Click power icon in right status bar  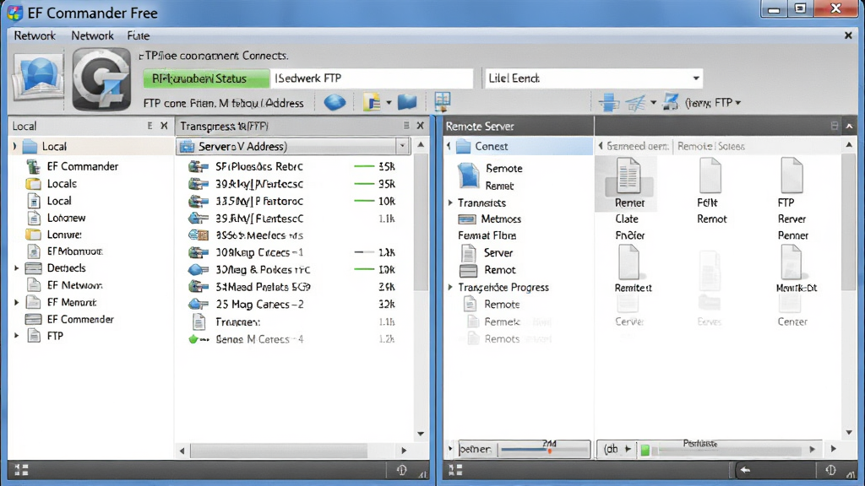coord(830,470)
